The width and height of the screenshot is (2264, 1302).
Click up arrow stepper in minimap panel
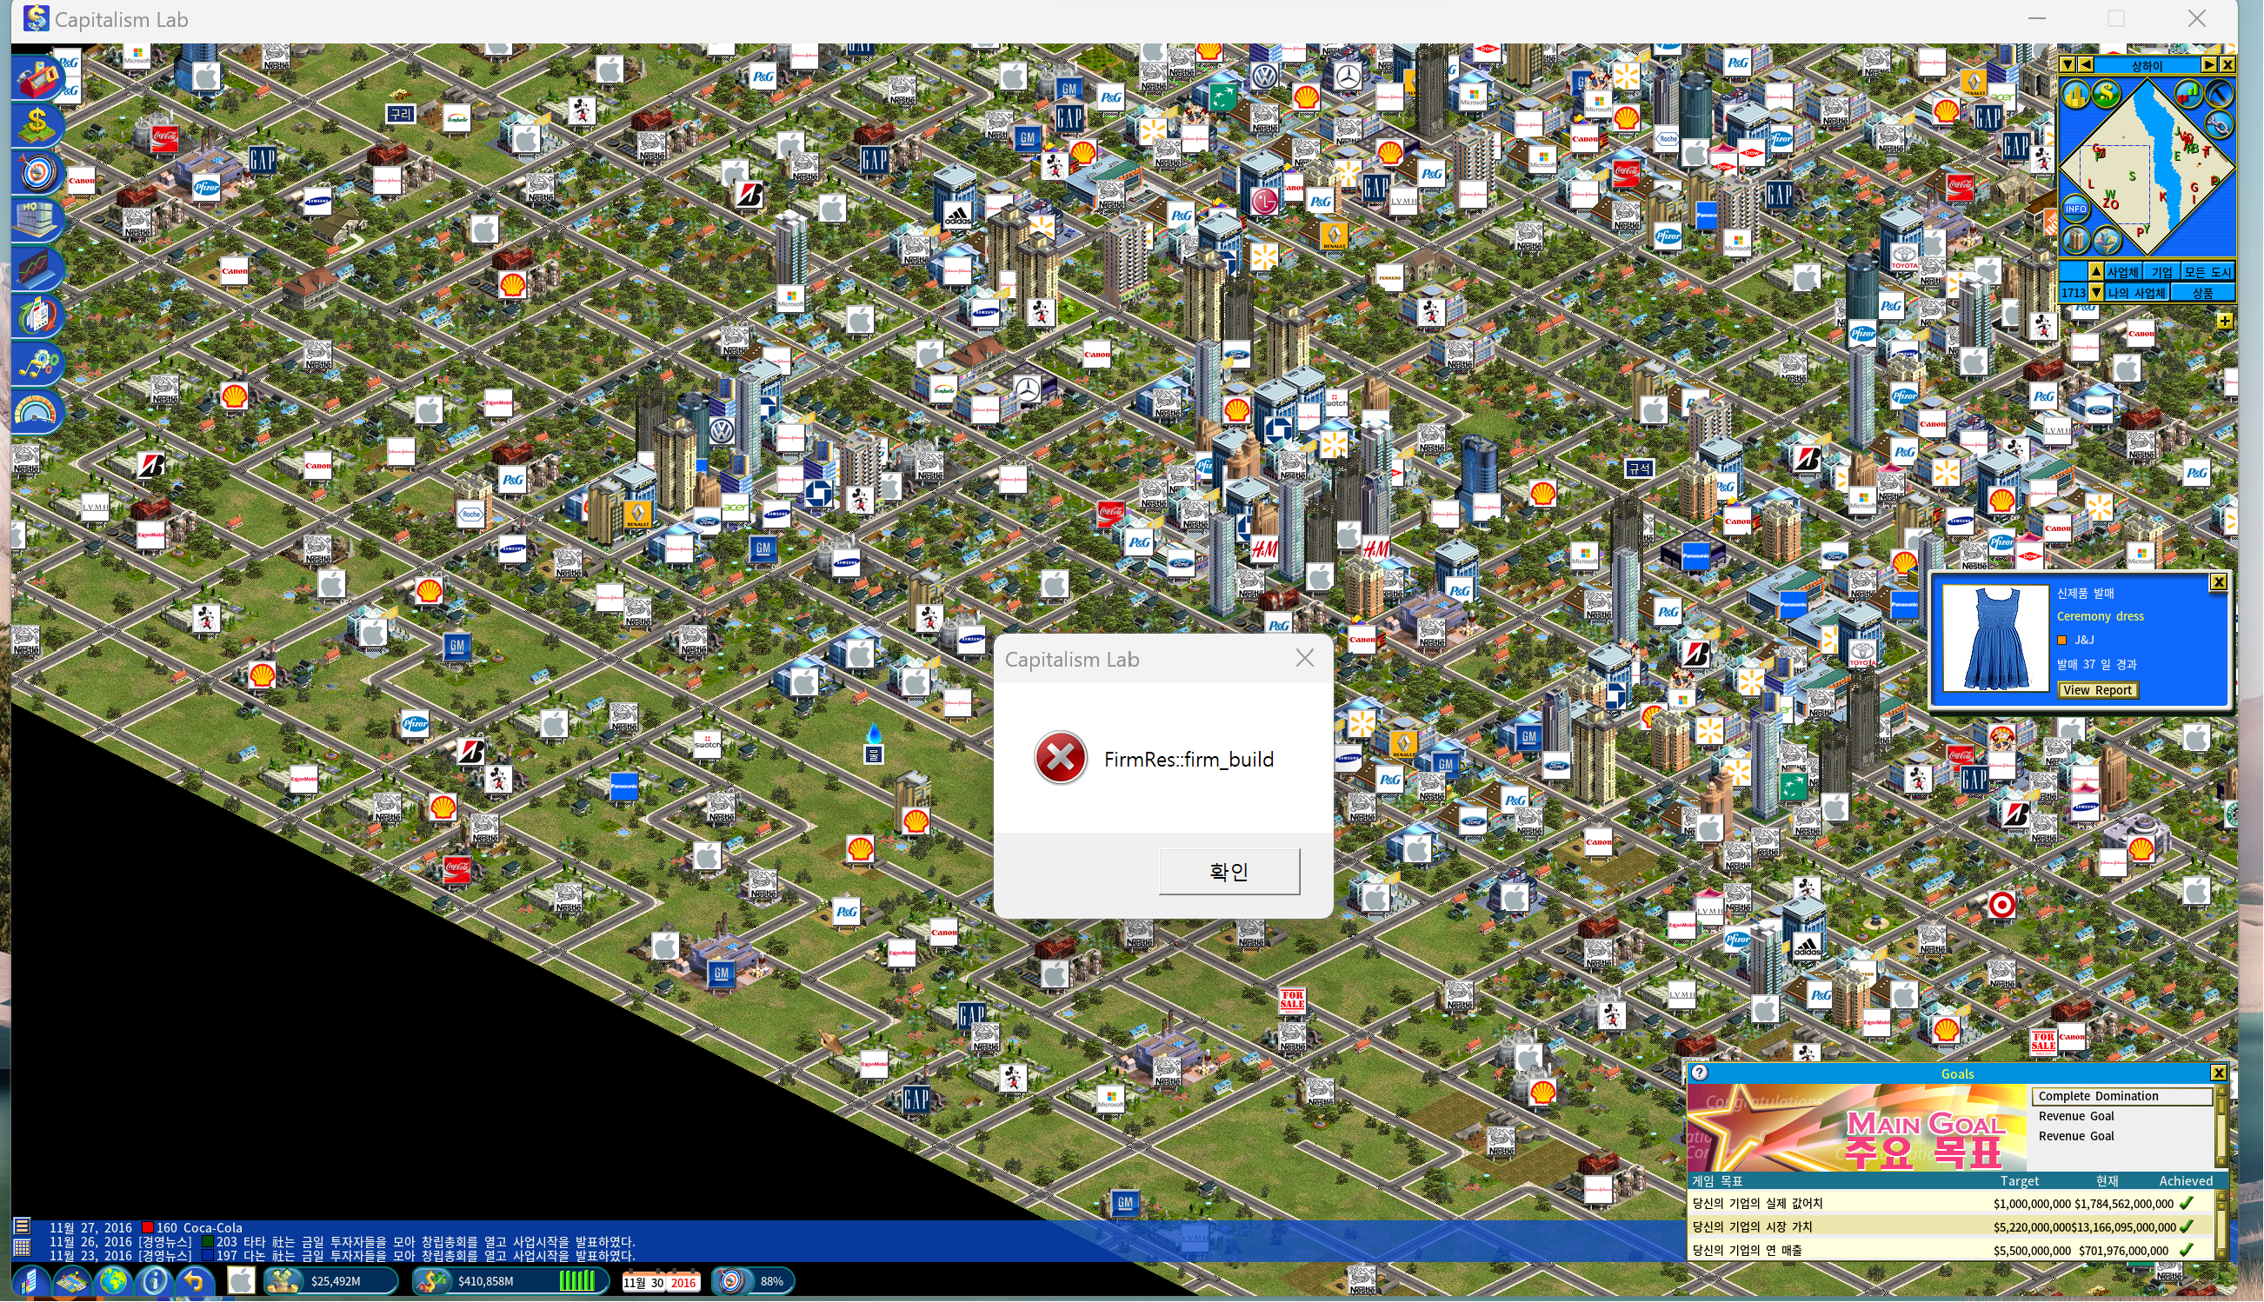2096,272
